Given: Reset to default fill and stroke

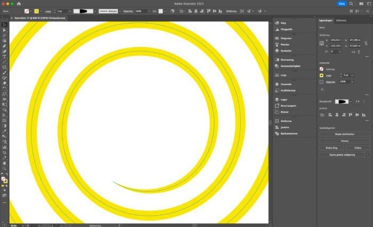Looking at the screenshot, I should 2,174.
